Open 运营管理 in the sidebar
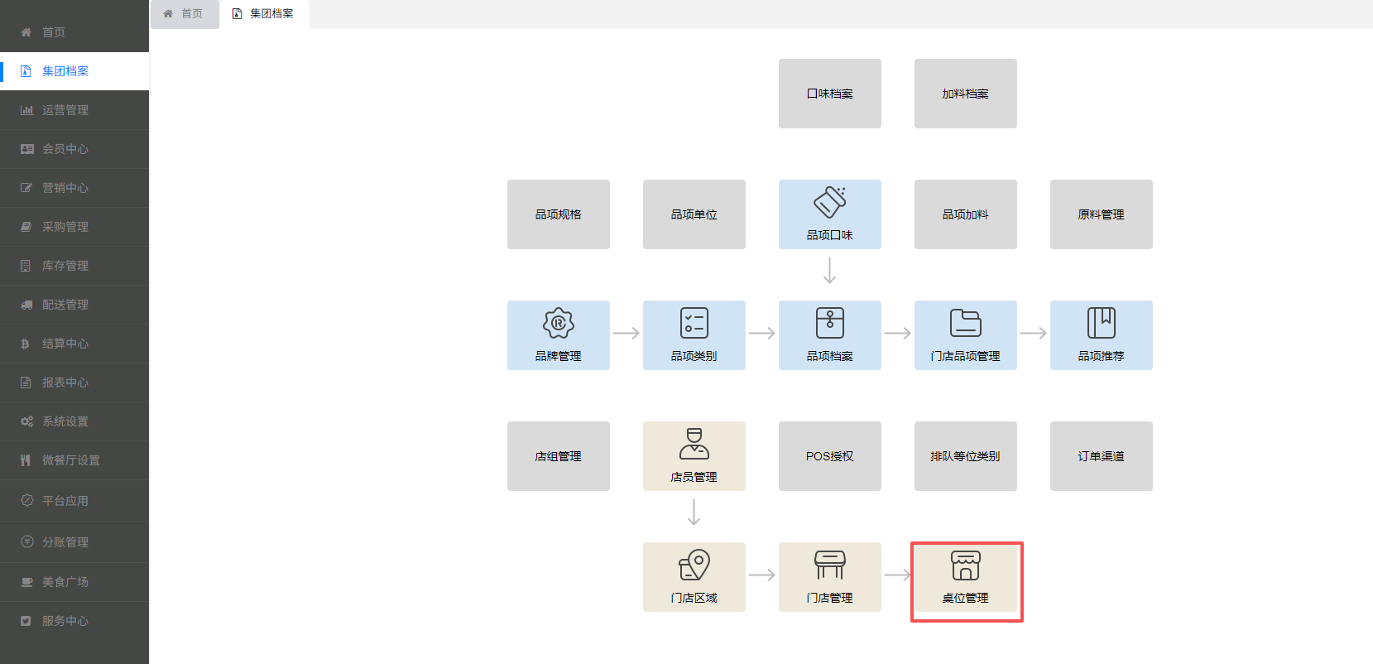The width and height of the screenshot is (1373, 664). point(65,110)
